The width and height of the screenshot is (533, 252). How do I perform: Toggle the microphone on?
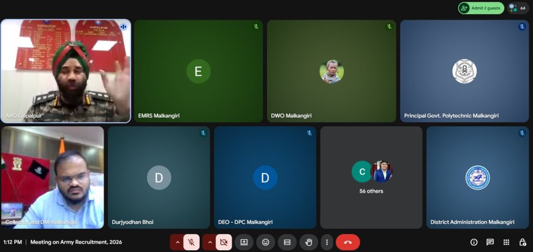192,242
